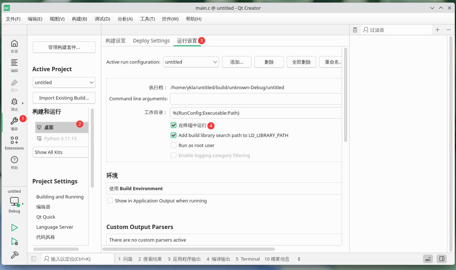The height and width of the screenshot is (270, 456).
Task: Click the 添加 button
Action: 237,62
